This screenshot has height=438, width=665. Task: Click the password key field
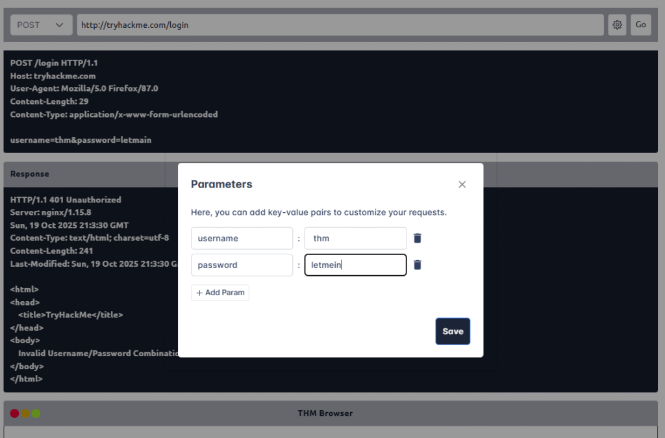[x=242, y=265]
